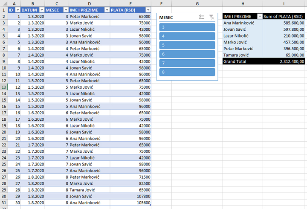The width and height of the screenshot is (307, 209).
Task: Open the MESEC column filter dropdown
Action: pyautogui.click(x=66, y=10)
